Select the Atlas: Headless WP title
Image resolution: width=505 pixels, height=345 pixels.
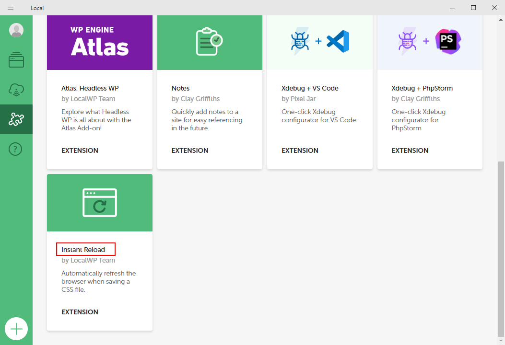coord(90,88)
